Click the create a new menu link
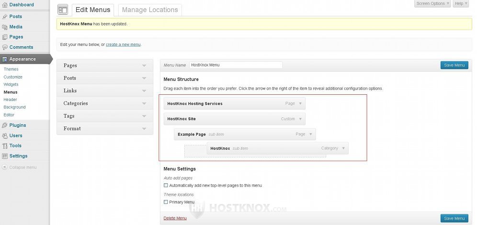Image resolution: width=477 pixels, height=225 pixels. (123, 45)
